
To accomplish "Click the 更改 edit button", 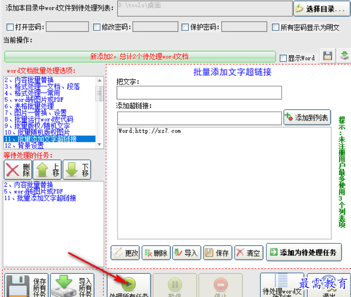I will (x=125, y=253).
